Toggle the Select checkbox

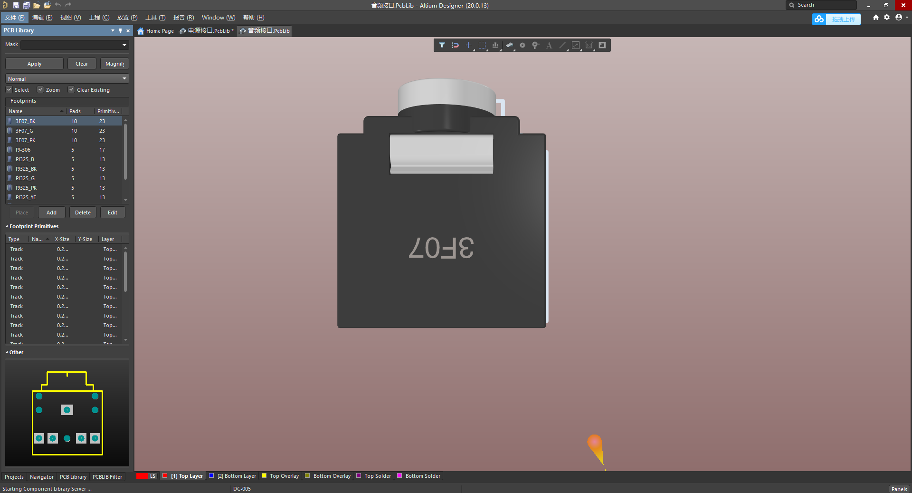(9, 89)
